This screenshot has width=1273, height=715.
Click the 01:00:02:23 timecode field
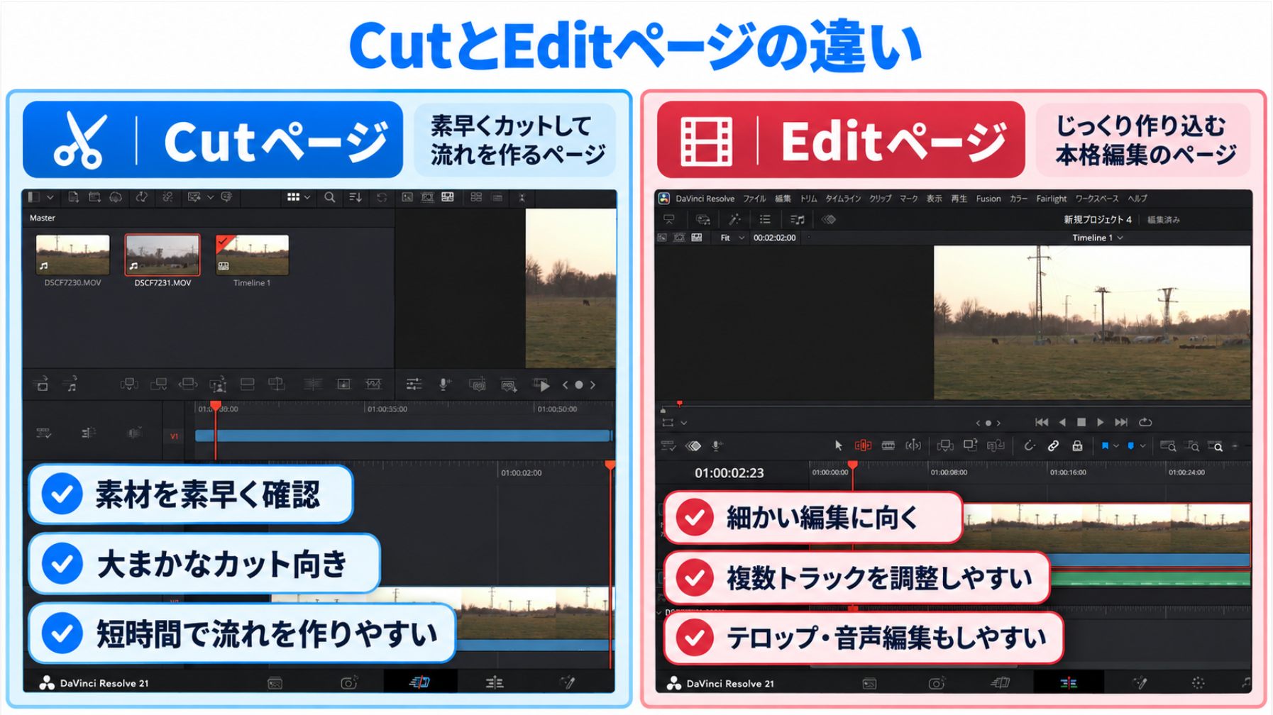729,473
